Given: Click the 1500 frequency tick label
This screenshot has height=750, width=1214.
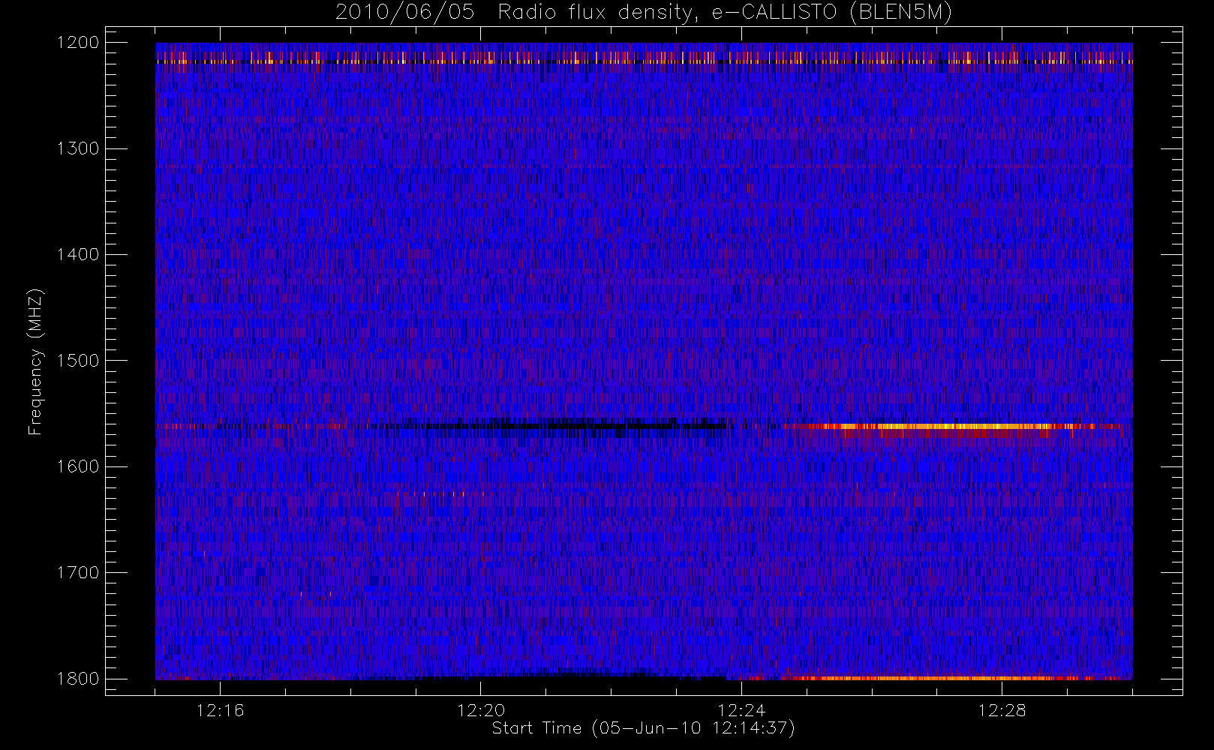Looking at the screenshot, I should coord(78,360).
